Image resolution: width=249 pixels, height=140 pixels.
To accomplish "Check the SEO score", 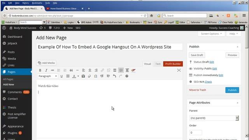I will 209,82.
